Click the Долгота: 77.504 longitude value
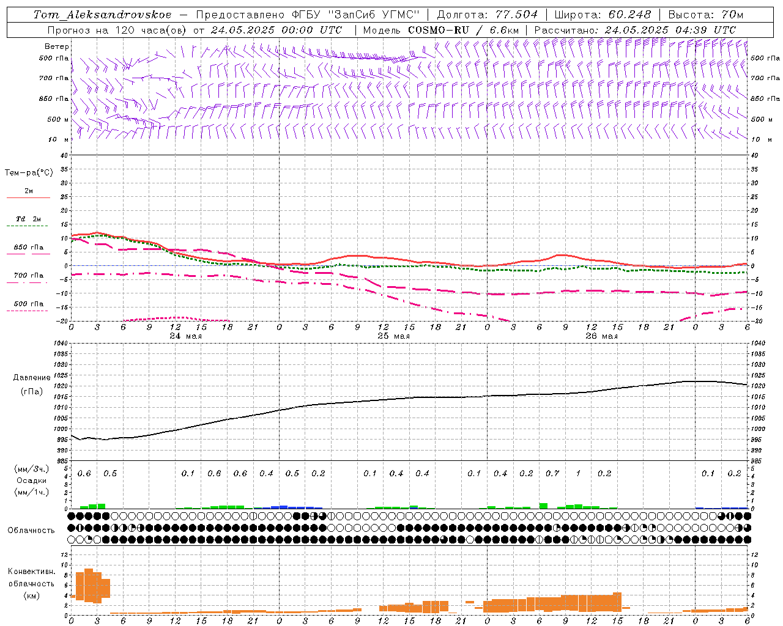783x626 pixels. click(x=488, y=15)
